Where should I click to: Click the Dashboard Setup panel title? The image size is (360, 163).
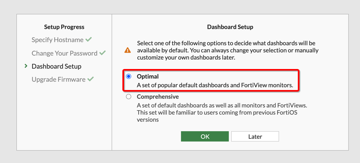(x=230, y=27)
